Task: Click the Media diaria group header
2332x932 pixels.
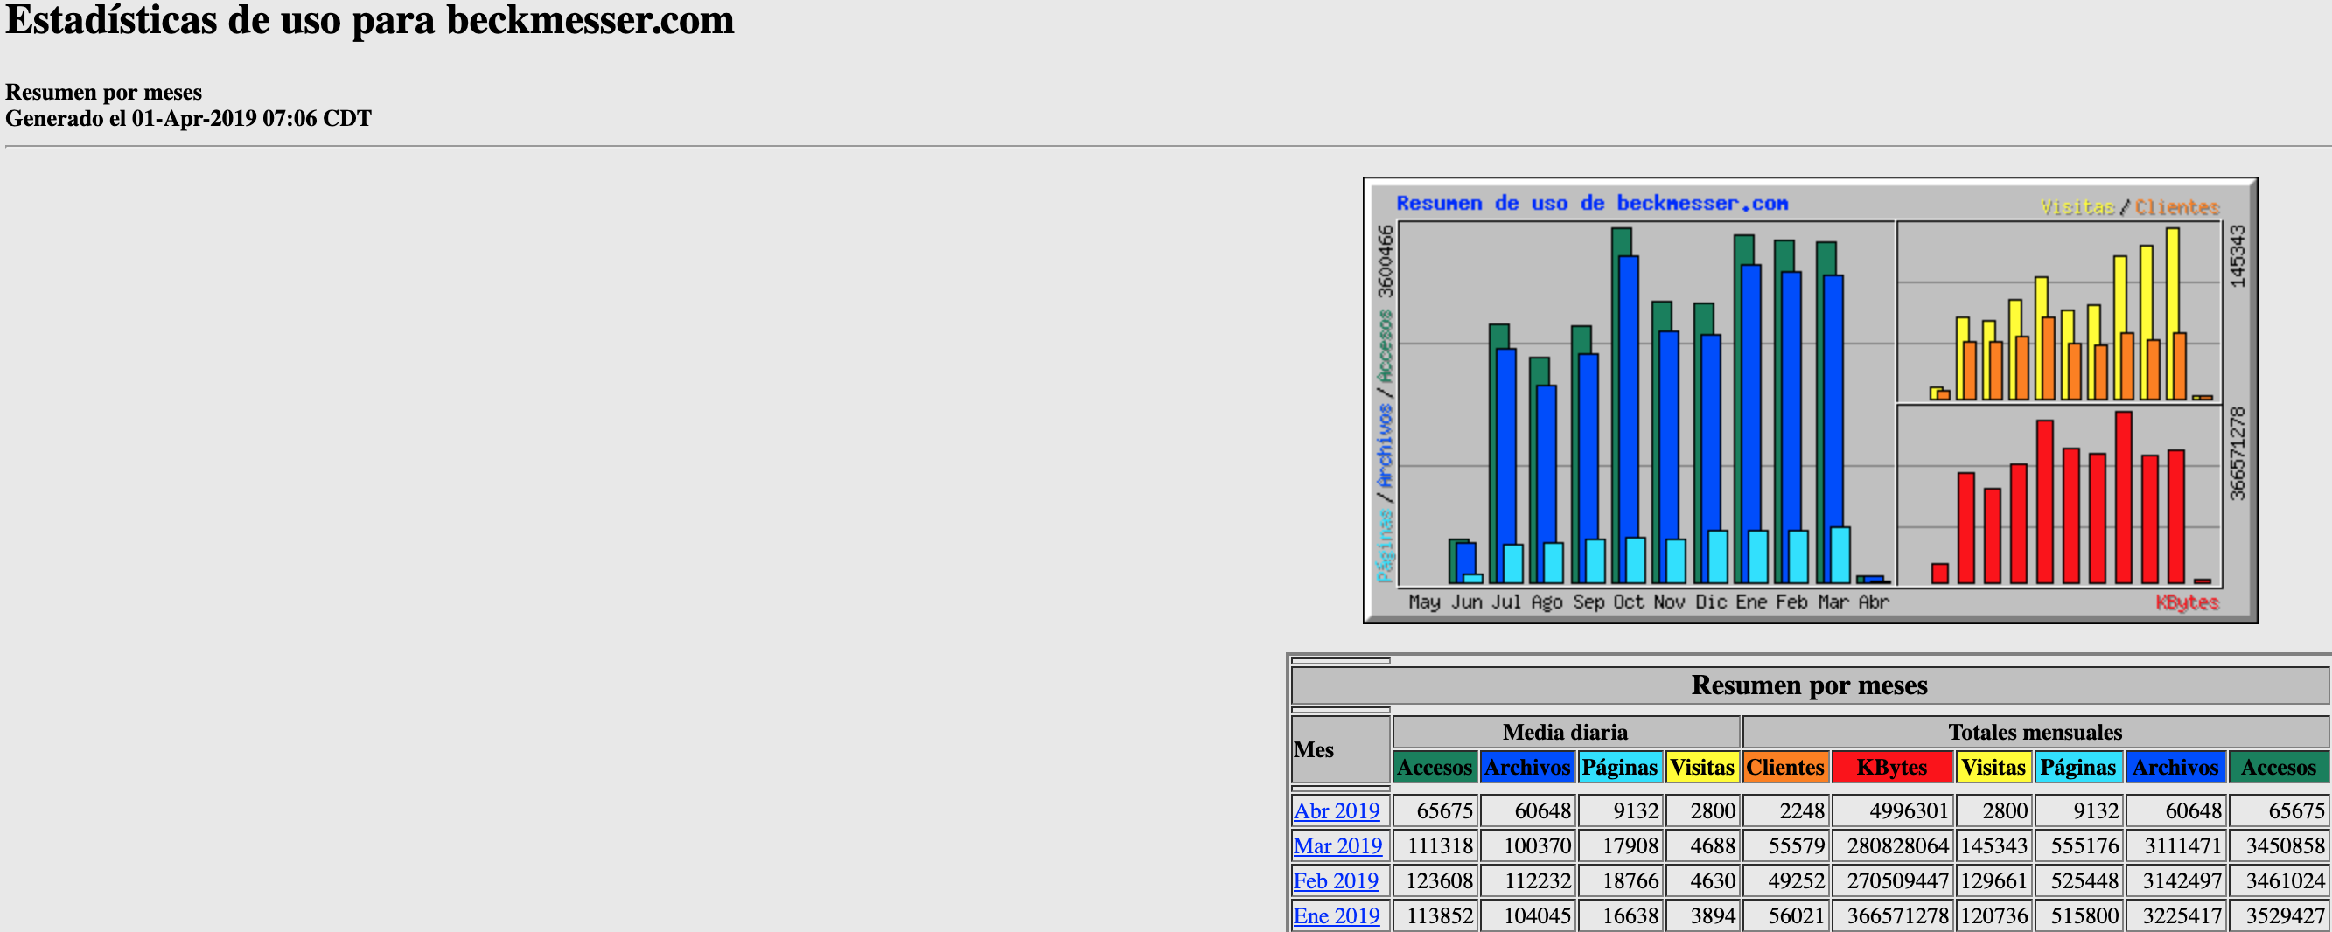Action: [1564, 732]
